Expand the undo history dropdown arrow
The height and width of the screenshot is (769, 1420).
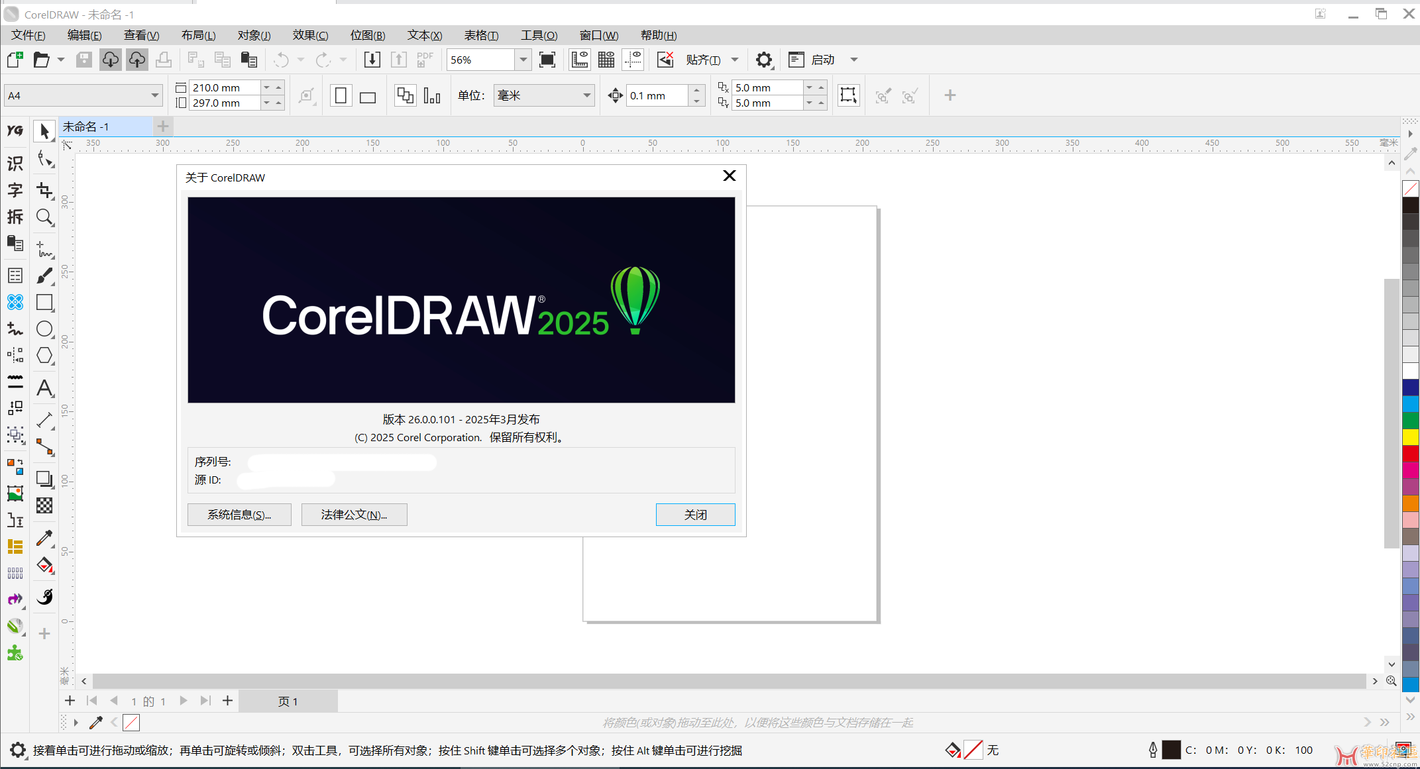(301, 60)
